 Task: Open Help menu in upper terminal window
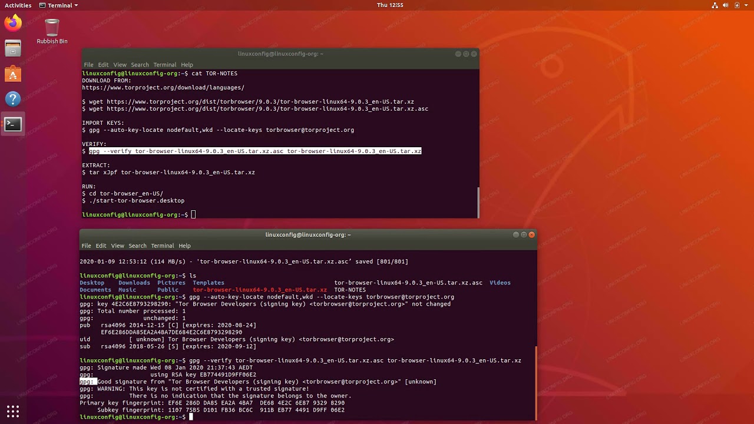[x=187, y=65]
